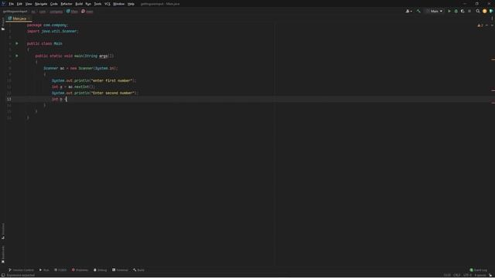The image size is (495, 278).
Task: Click the error stripe mark near line 12
Action: click(x=493, y=91)
